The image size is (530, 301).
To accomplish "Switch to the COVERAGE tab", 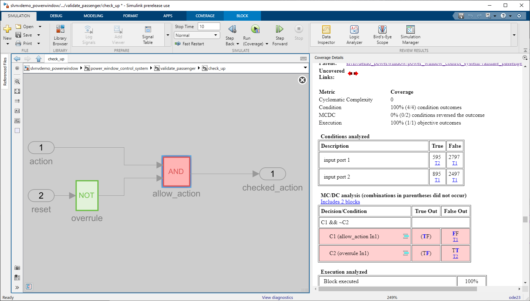I will [205, 16].
